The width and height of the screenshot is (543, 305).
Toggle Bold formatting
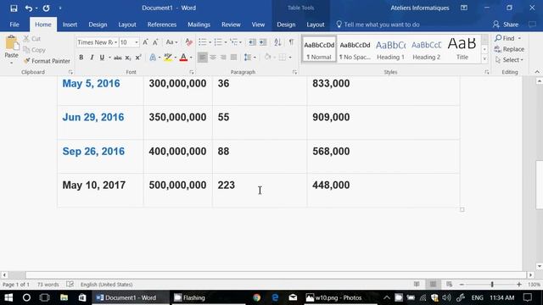(81, 58)
